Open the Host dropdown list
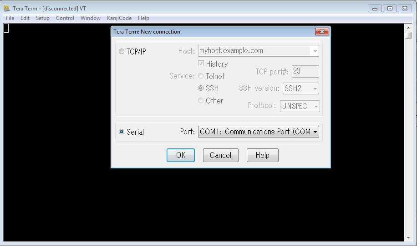Screen dimensions: 417x246 click(315, 51)
